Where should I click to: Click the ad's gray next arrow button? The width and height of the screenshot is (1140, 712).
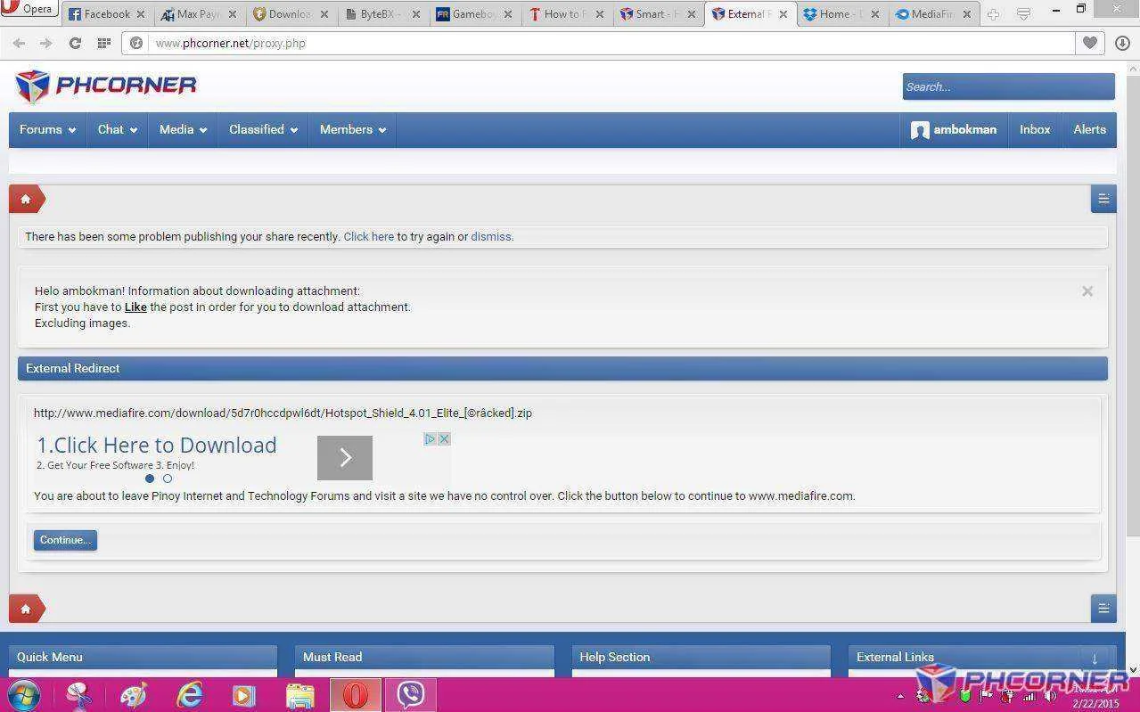pos(345,458)
